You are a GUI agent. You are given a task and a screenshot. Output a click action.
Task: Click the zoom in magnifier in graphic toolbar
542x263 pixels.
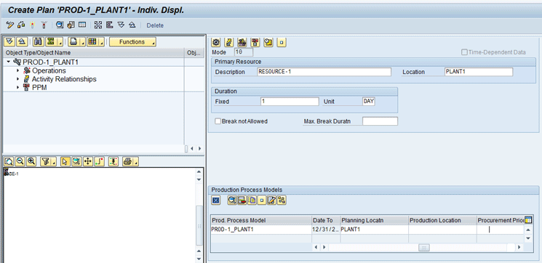point(31,161)
